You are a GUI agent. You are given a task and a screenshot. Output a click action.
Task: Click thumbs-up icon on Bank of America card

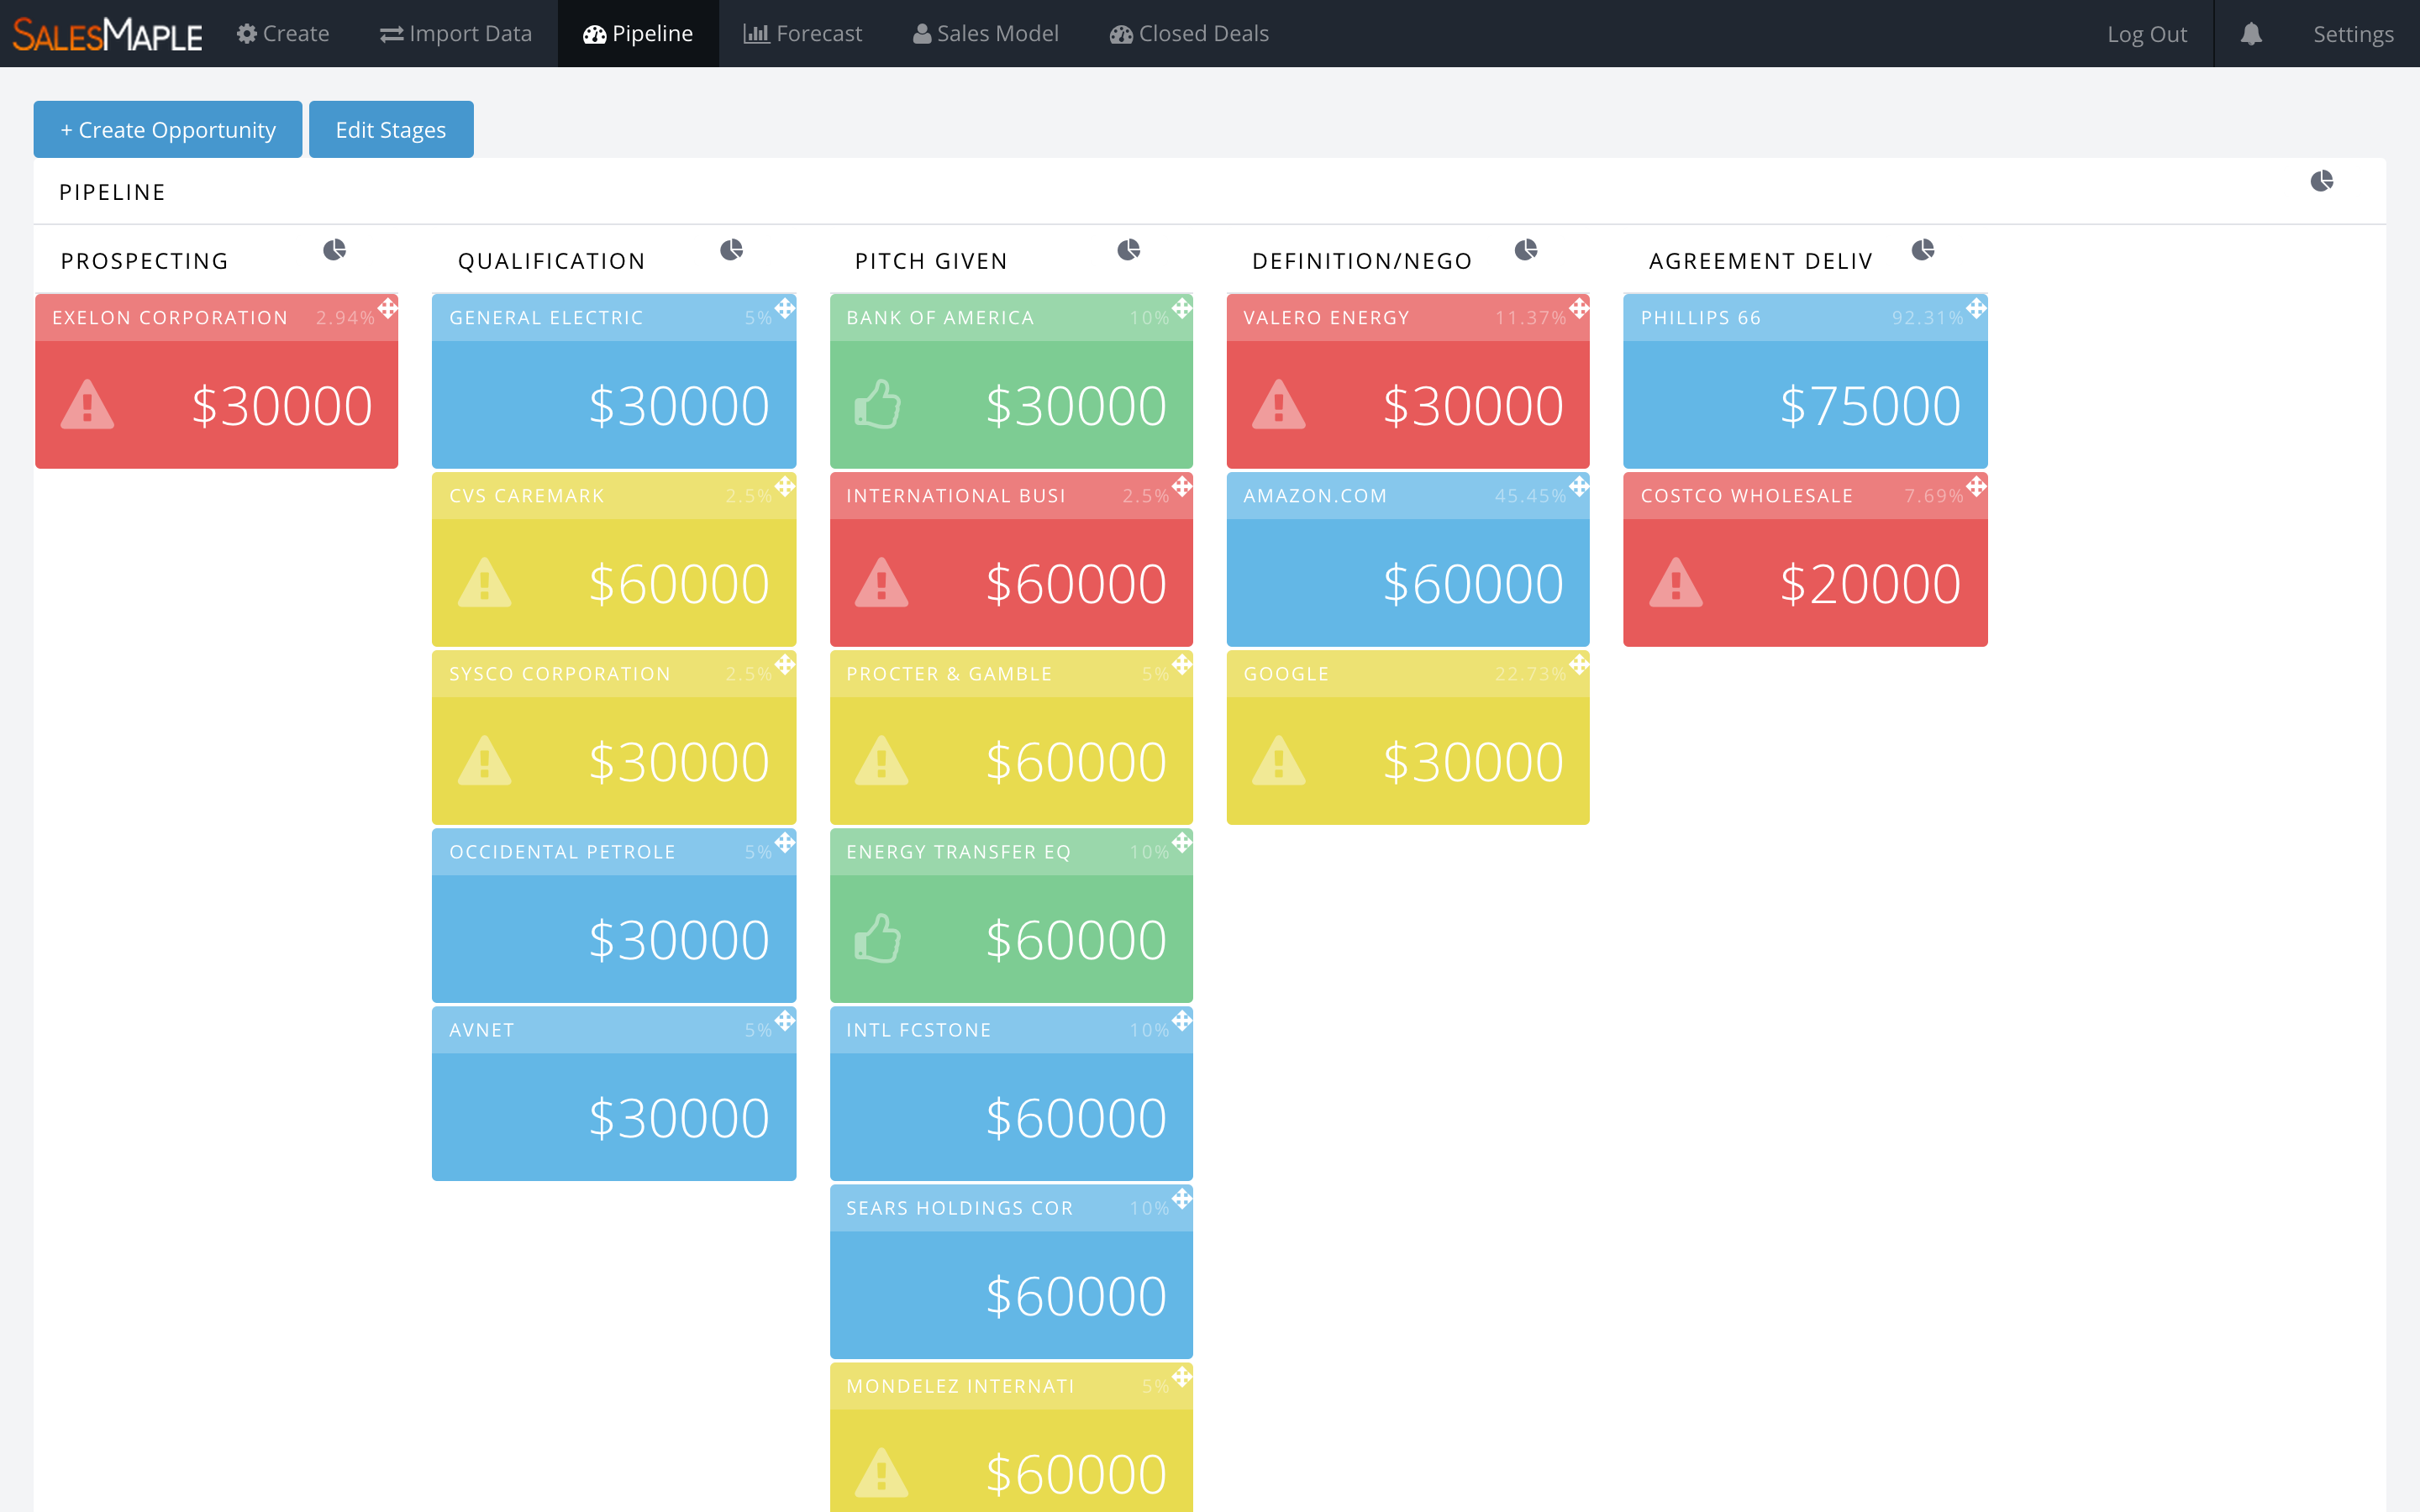[x=878, y=405]
